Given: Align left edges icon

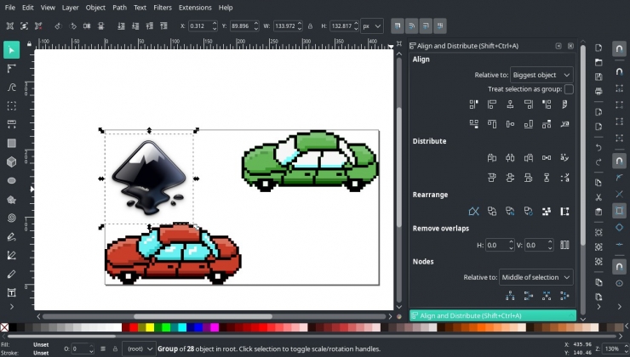Looking at the screenshot, I should (492, 105).
